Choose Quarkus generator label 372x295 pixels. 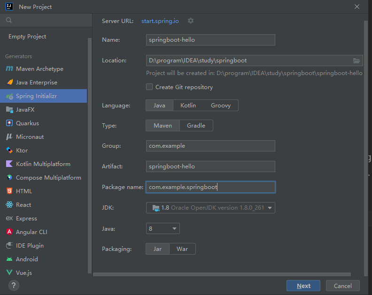tap(27, 123)
